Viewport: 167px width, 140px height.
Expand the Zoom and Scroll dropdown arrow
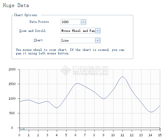click(97, 31)
